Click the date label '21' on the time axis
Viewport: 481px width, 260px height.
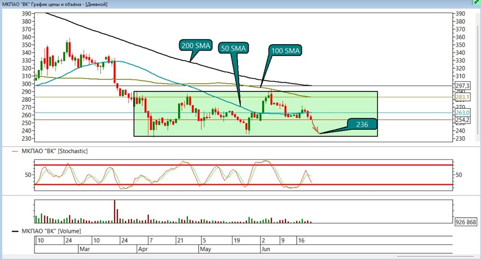(x=180, y=240)
